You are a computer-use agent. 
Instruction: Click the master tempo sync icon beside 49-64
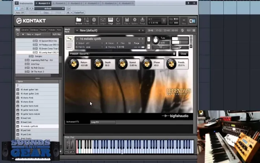click(182, 30)
